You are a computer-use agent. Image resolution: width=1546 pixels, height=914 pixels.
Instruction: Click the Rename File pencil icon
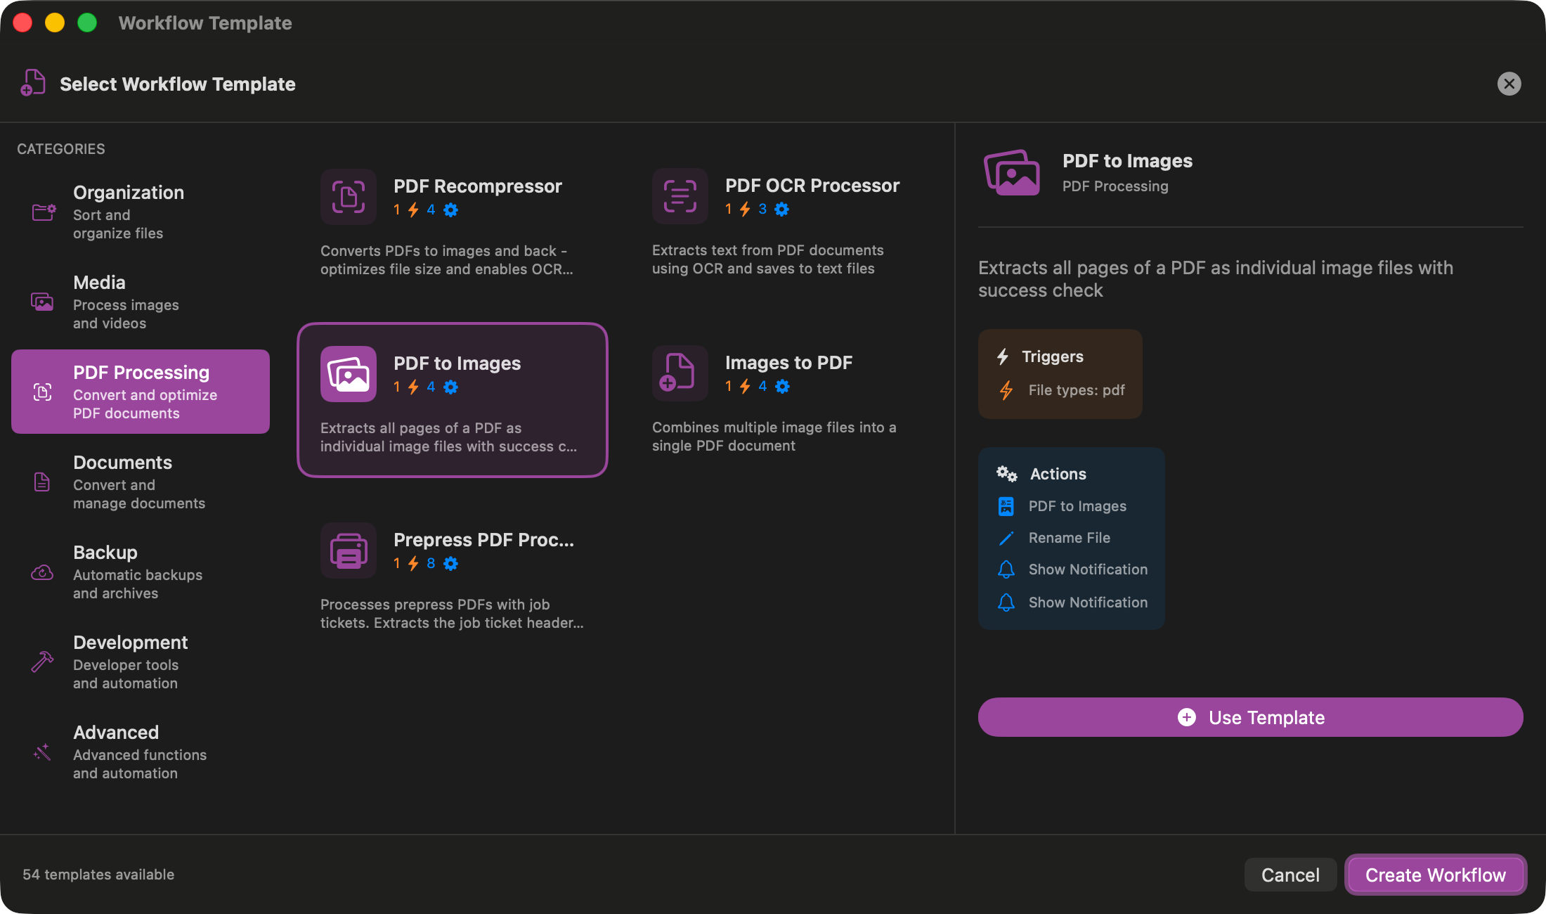coord(1006,538)
